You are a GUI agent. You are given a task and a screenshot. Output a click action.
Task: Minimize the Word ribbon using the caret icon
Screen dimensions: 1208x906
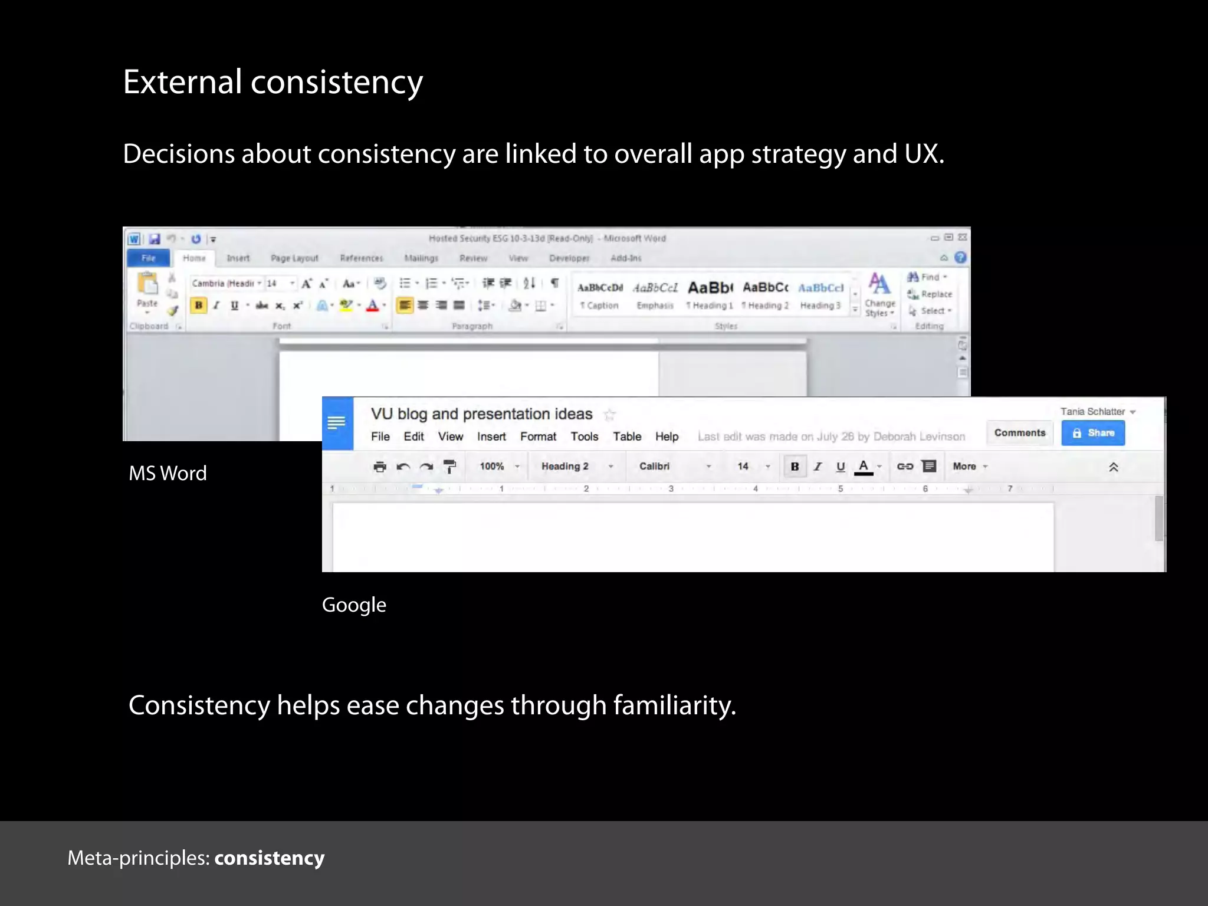[x=944, y=258]
